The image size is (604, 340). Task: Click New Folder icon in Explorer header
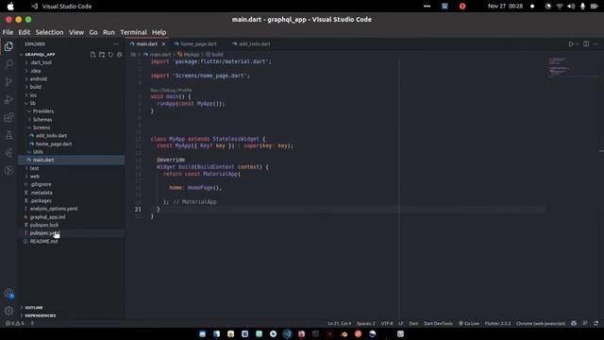click(102, 55)
